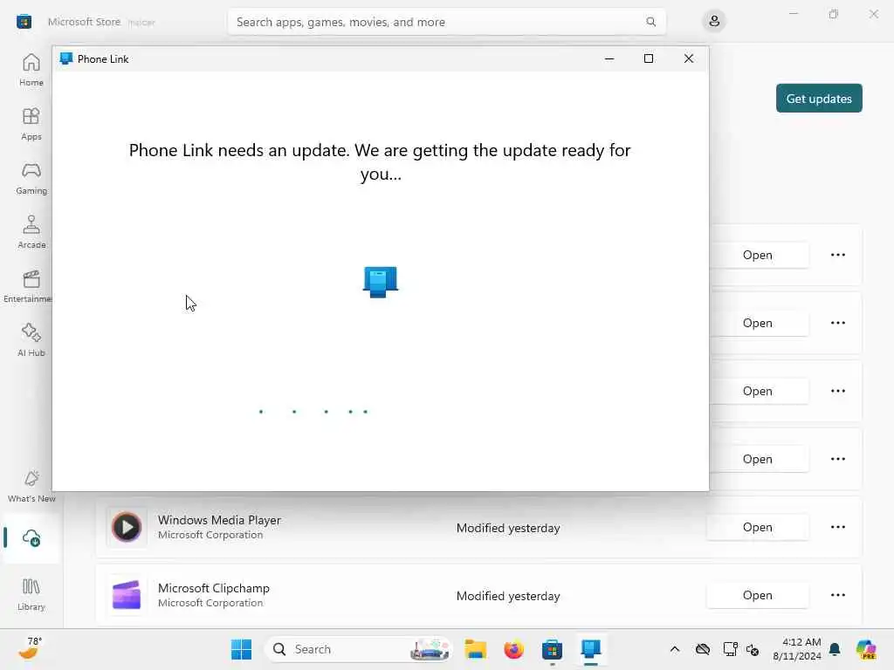Click the Phone Link logo in center
The image size is (894, 670).
[381, 282]
